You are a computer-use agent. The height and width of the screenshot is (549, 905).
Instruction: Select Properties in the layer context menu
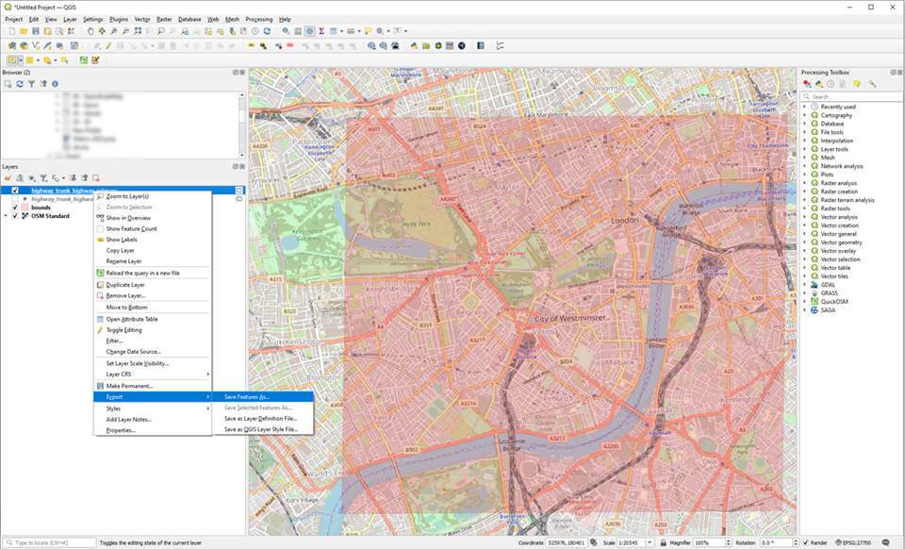121,430
